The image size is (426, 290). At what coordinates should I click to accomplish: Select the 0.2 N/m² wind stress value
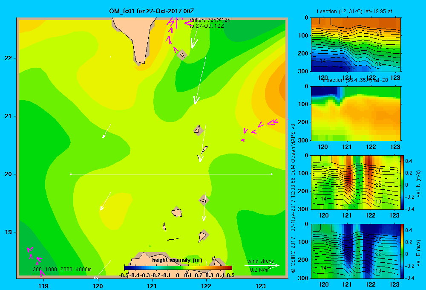[x=260, y=270]
